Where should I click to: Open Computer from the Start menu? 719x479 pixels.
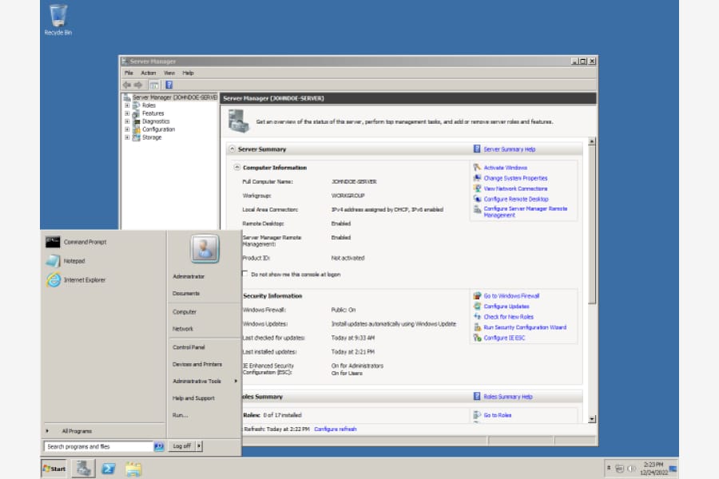(185, 311)
